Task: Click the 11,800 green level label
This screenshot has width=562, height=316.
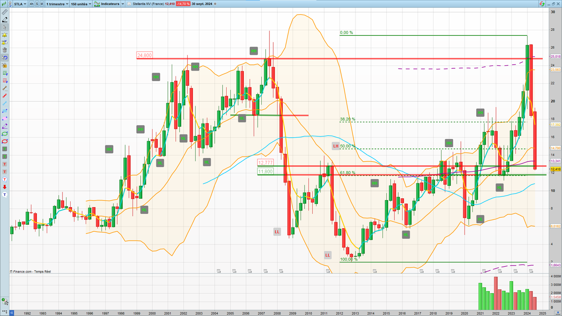Action: (265, 171)
